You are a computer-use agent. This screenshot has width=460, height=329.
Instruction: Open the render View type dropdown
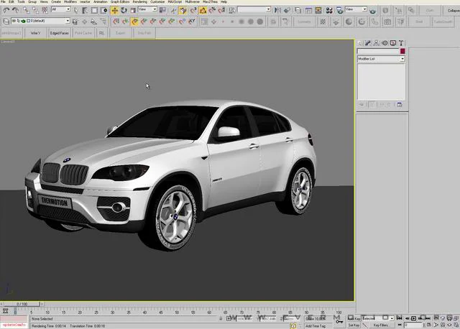pos(356,9)
